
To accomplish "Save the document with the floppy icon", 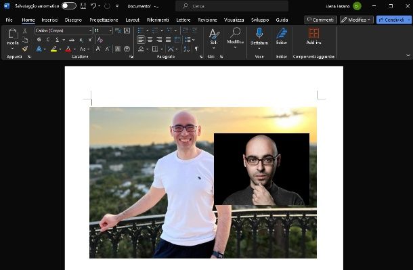I will tap(83, 6).
